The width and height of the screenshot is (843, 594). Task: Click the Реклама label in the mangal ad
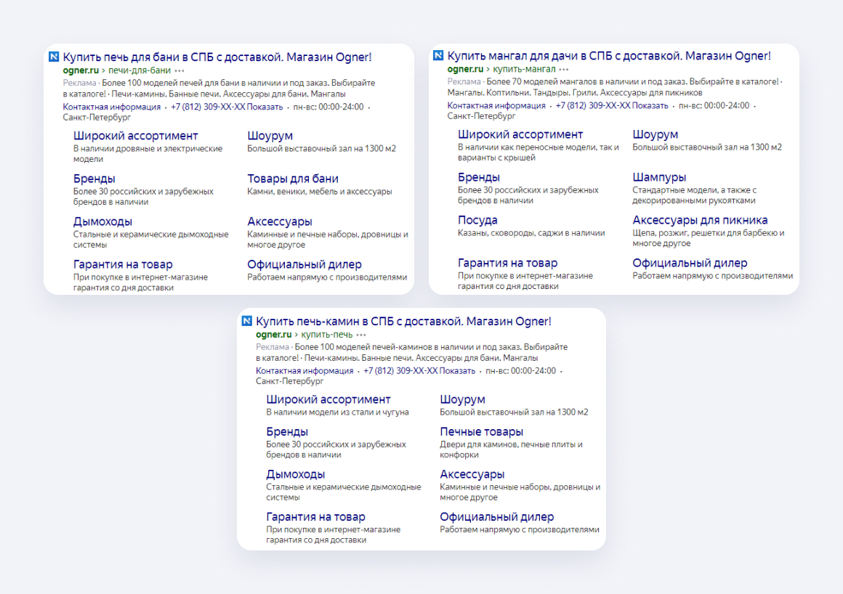464,82
